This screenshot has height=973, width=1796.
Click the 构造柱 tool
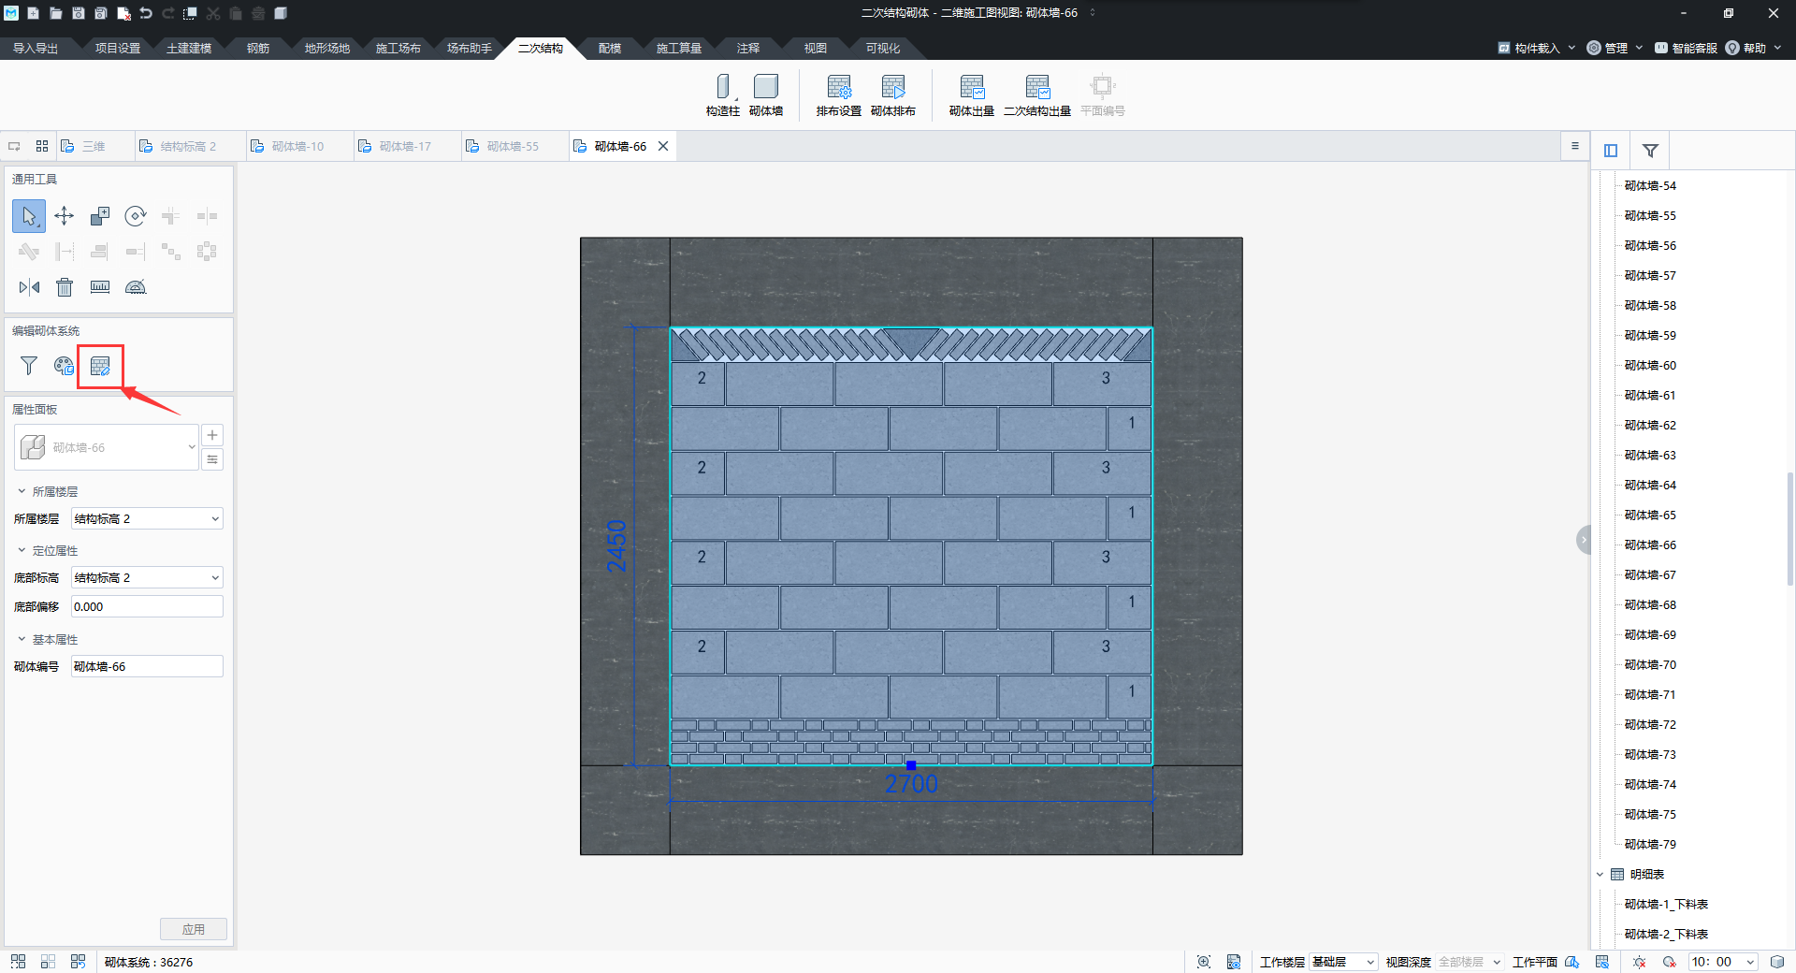[722, 95]
